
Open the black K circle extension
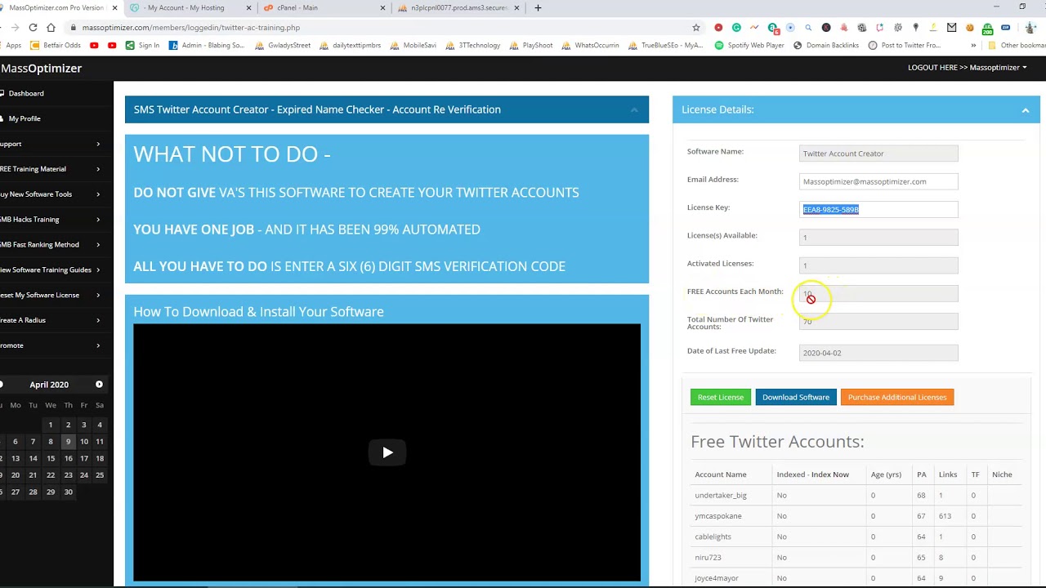[826, 27]
